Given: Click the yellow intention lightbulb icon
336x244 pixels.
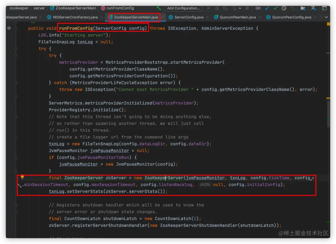Looking at the screenshot, I should point(22,177).
